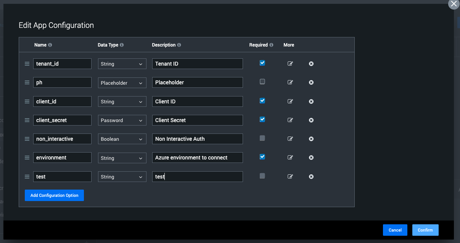Viewport: 460px width, 243px height.
Task: Click the drag handle next to environment
Action: pos(27,157)
